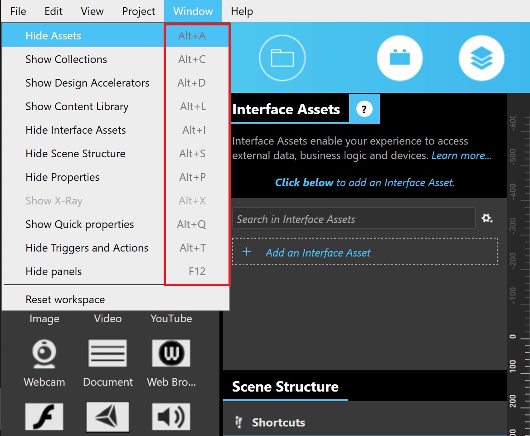Select the audio speaker asset icon

pos(171,417)
